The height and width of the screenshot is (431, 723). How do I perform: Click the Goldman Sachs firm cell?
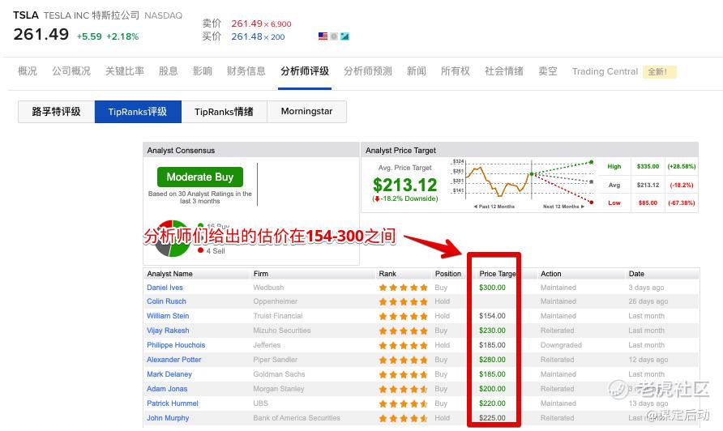coord(279,374)
